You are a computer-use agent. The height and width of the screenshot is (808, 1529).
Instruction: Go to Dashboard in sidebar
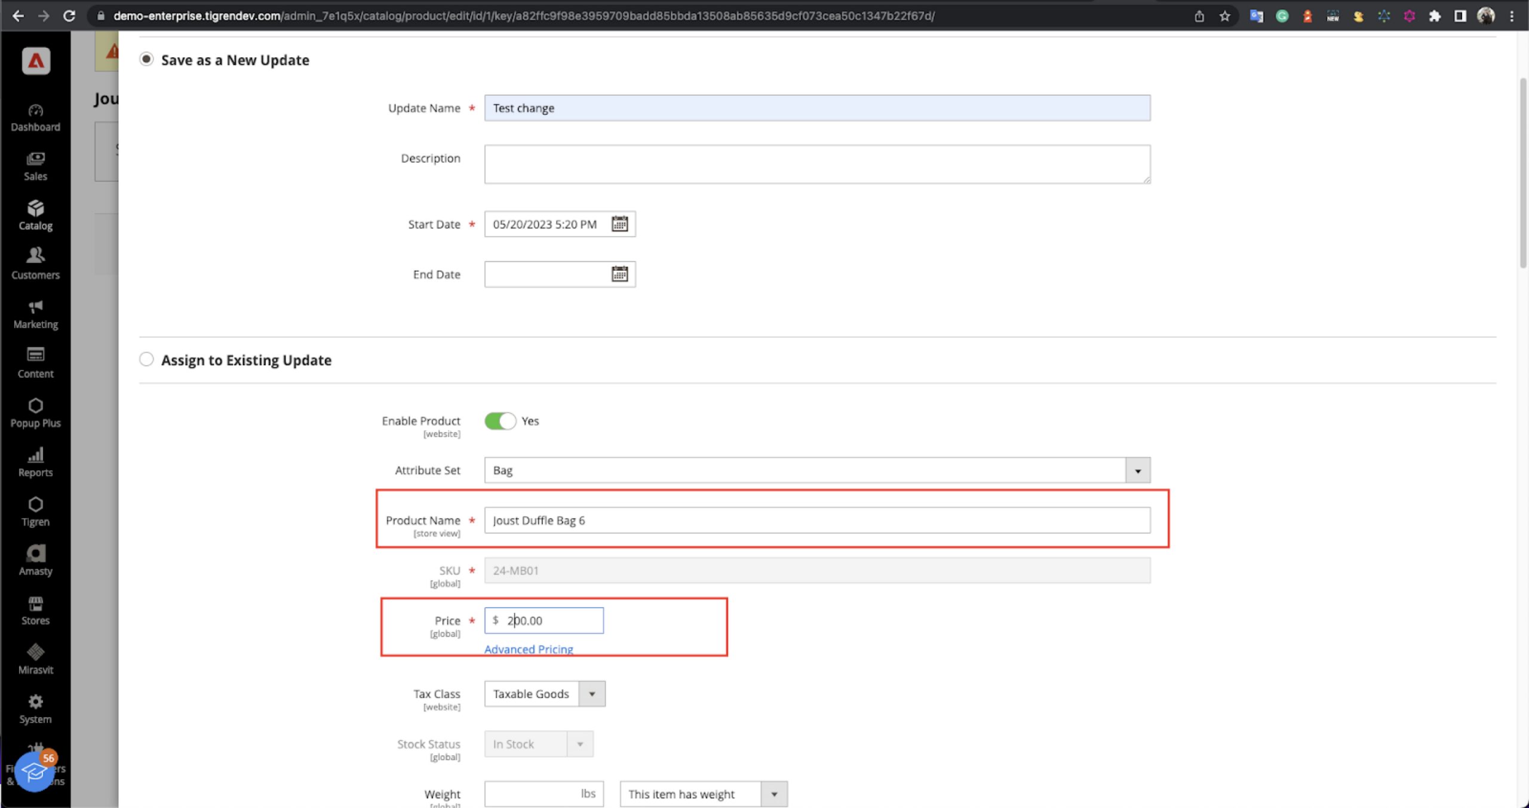(x=35, y=117)
